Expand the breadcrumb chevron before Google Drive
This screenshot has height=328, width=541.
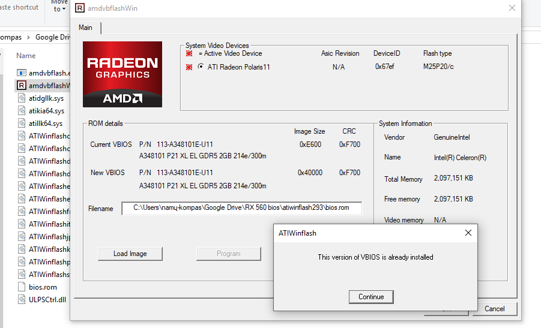tap(28, 37)
